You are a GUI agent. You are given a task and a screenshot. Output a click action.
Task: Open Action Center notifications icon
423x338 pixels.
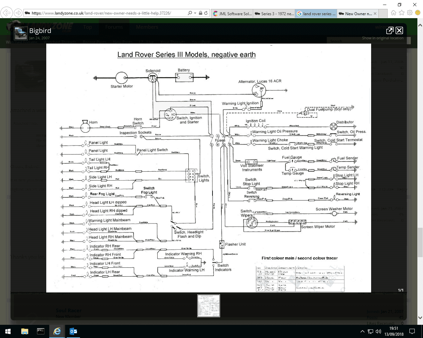(412, 331)
